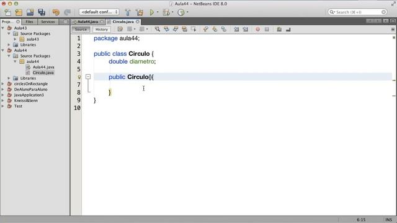Open the Run Project dropdown arrow
This screenshot has width=397, height=223.
click(157, 12)
